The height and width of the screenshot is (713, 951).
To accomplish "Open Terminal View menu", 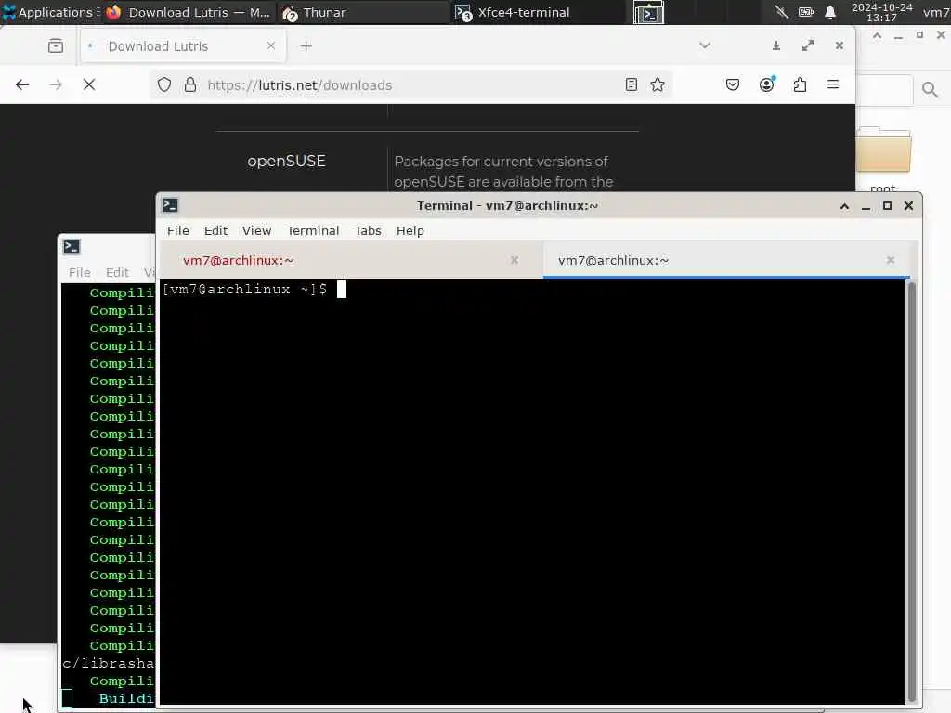I will click(x=256, y=230).
